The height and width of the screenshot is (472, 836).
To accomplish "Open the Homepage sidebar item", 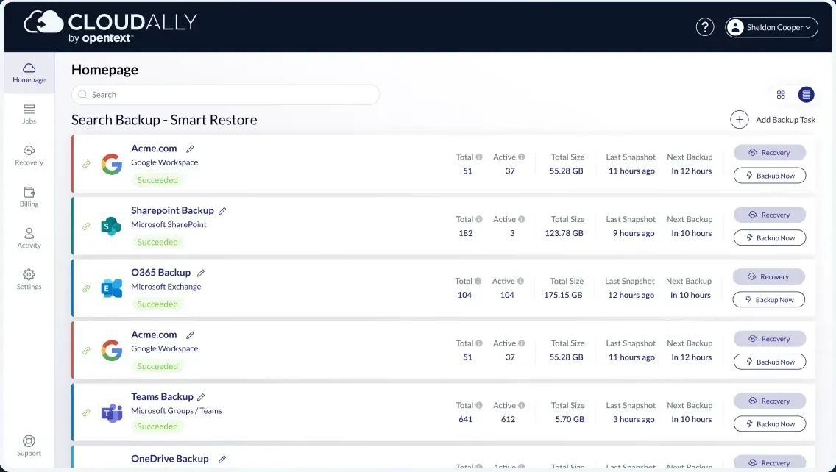I will click(29, 73).
